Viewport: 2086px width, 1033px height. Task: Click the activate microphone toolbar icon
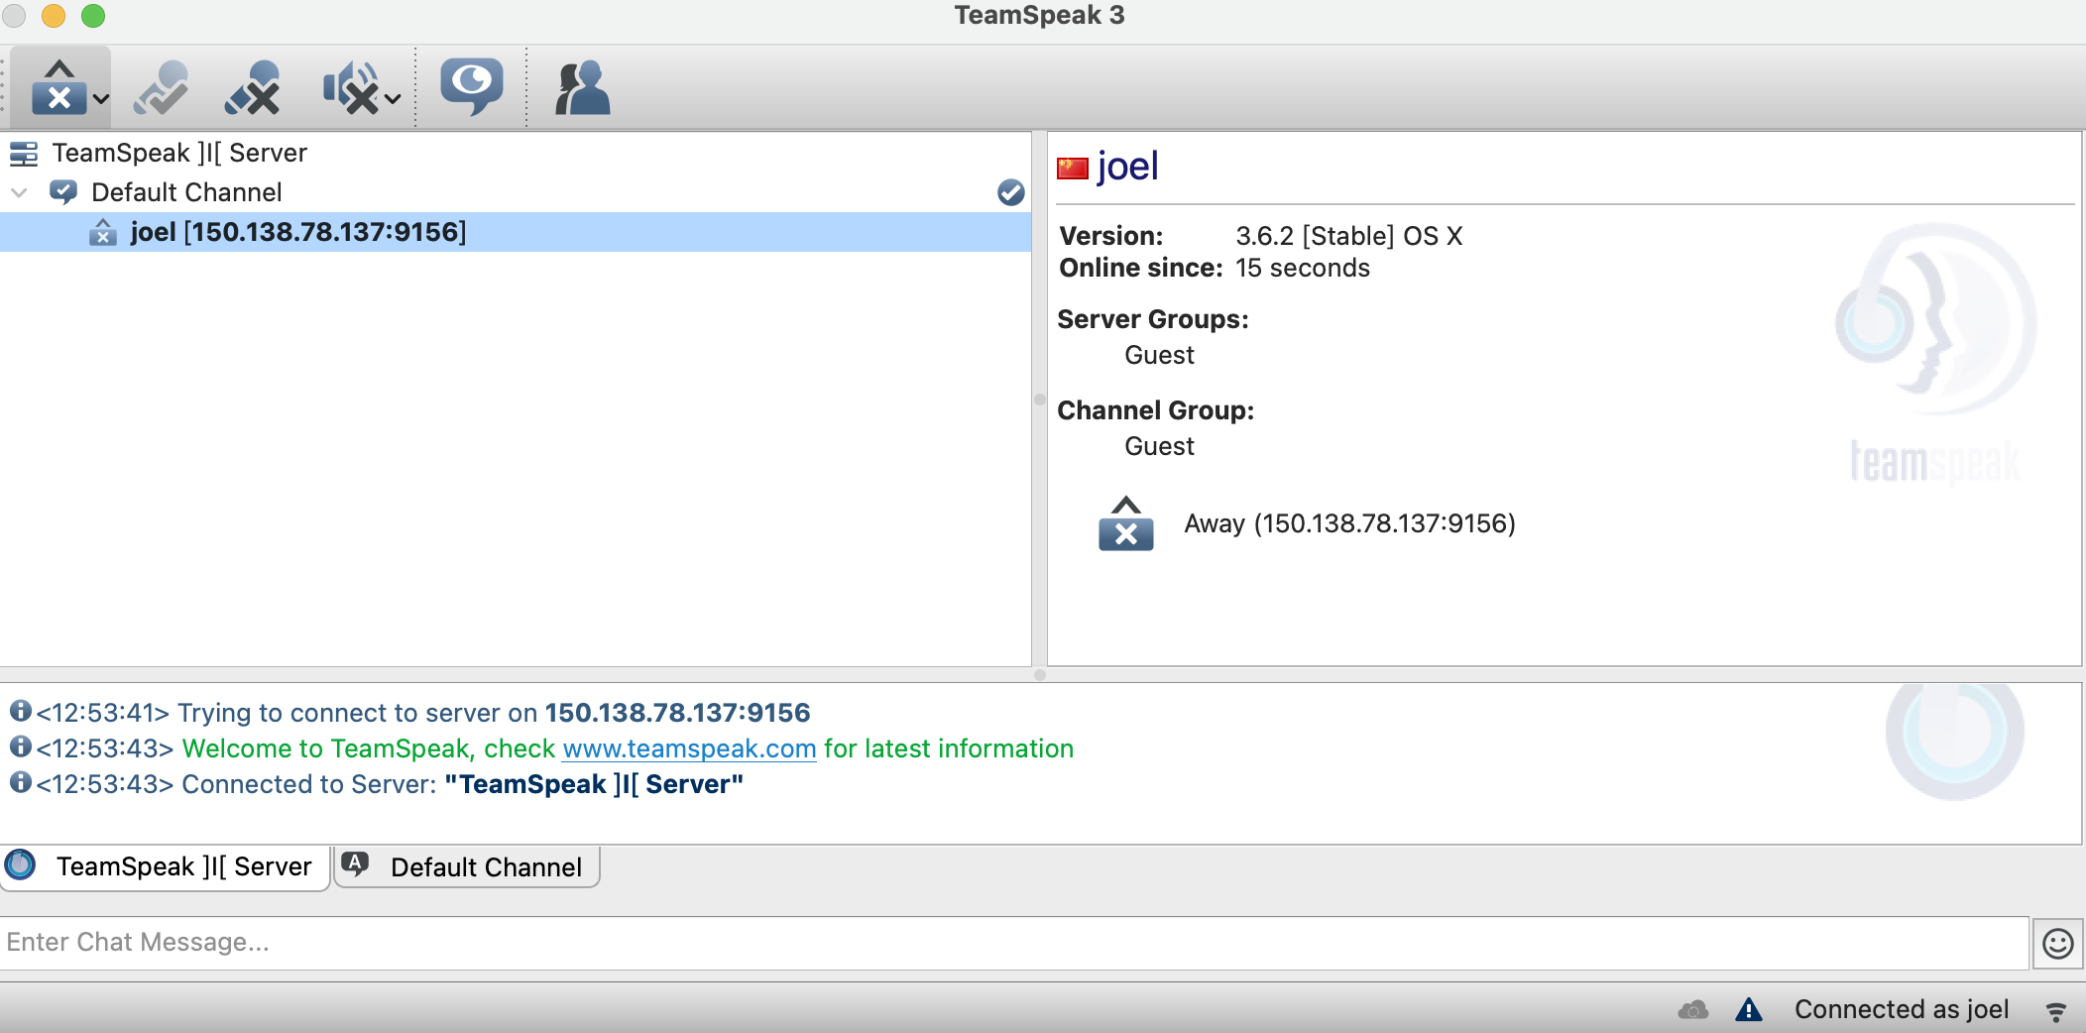[162, 87]
